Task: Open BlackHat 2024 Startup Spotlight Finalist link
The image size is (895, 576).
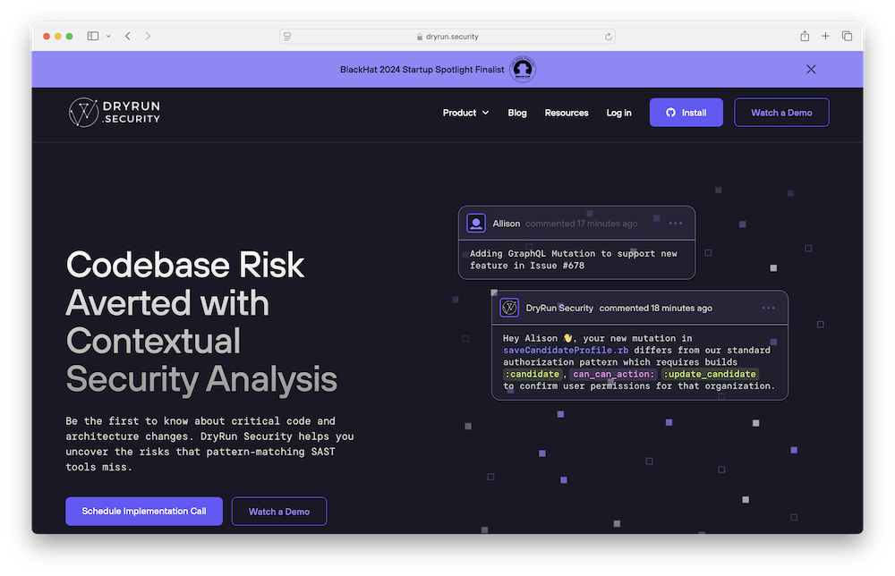Action: (422, 70)
